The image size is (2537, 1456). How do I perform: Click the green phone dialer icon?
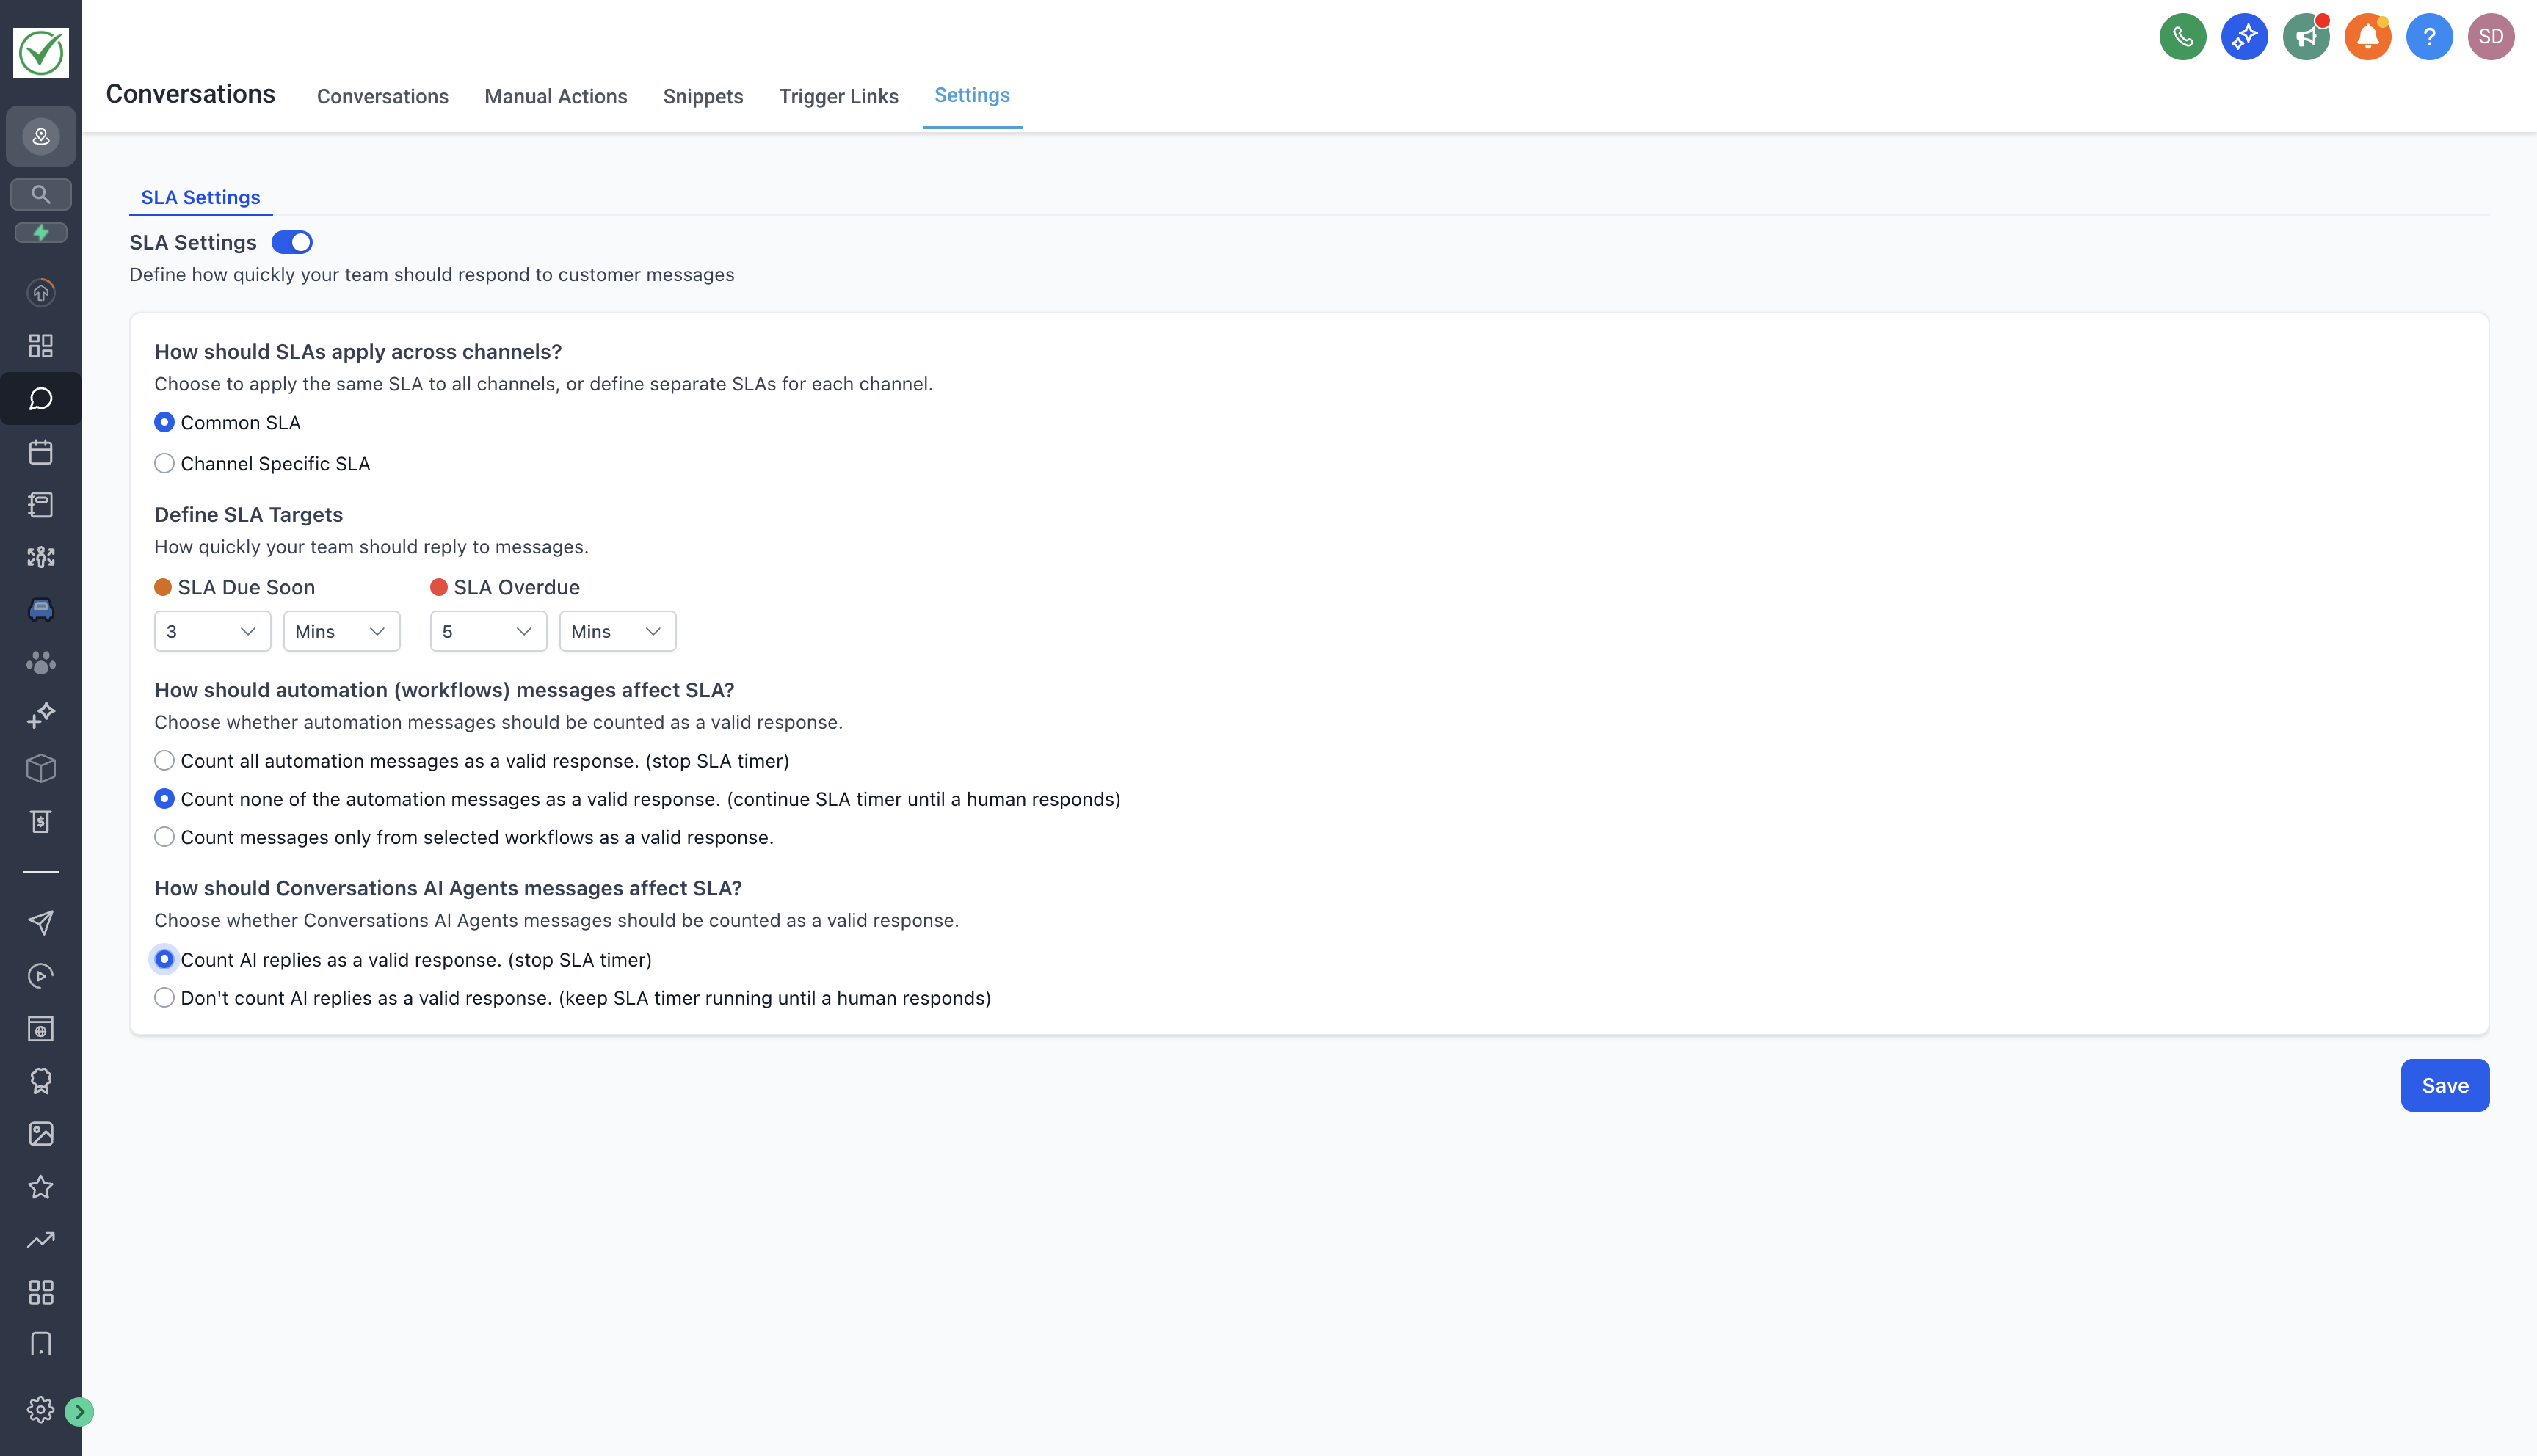[2182, 37]
